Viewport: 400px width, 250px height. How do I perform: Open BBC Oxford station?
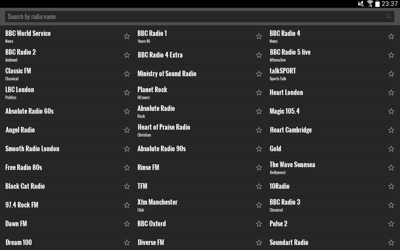tap(152, 224)
